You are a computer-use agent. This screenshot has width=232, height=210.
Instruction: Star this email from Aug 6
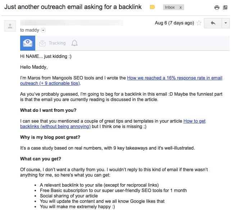[199, 23]
